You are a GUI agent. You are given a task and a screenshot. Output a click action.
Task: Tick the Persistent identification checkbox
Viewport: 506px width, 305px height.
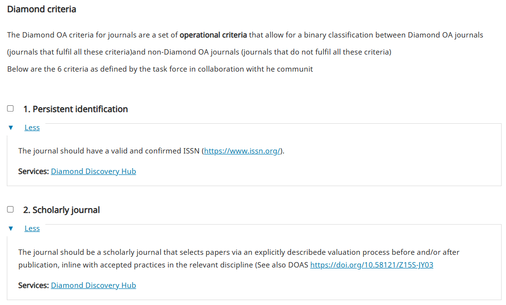[10, 109]
